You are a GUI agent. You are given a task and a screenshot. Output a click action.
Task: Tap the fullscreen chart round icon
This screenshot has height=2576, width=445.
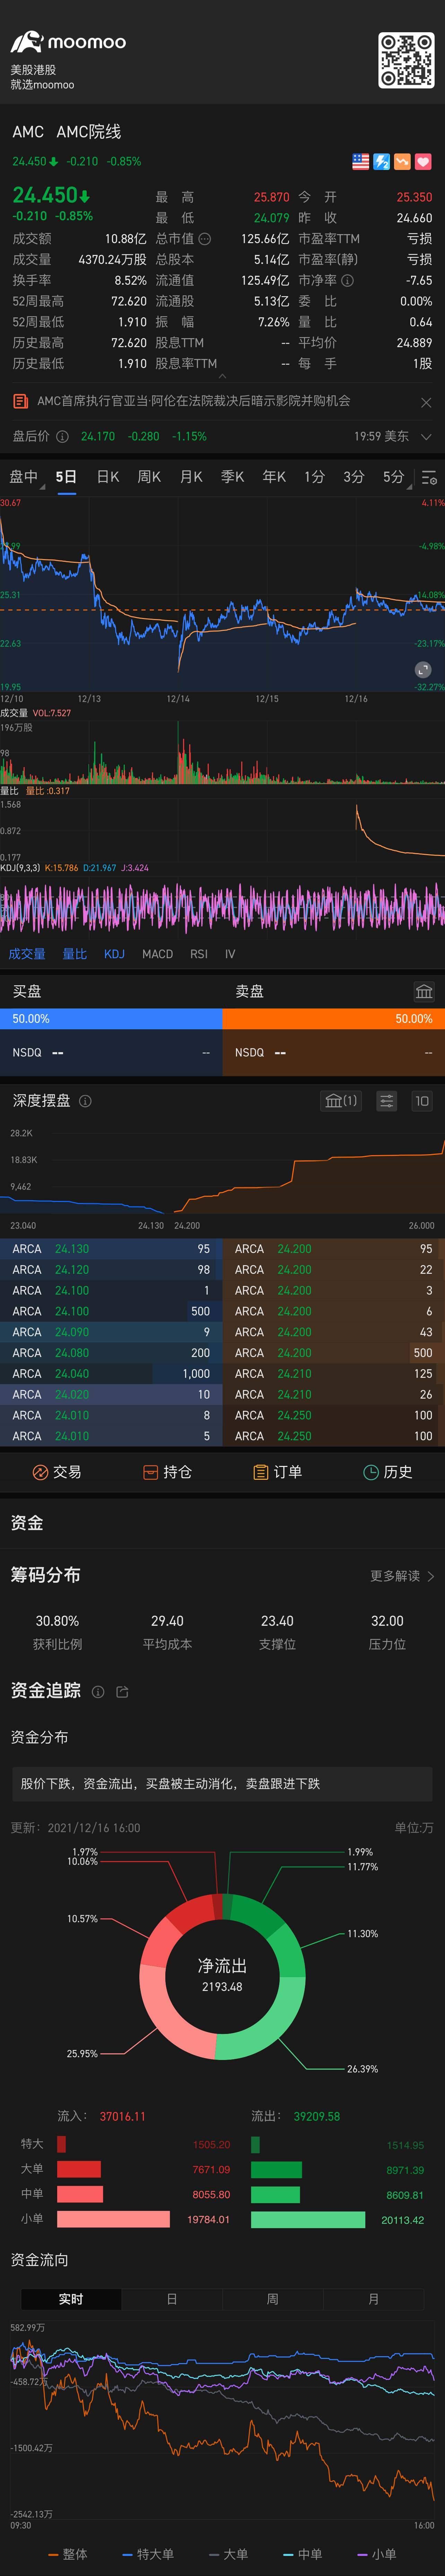click(423, 670)
